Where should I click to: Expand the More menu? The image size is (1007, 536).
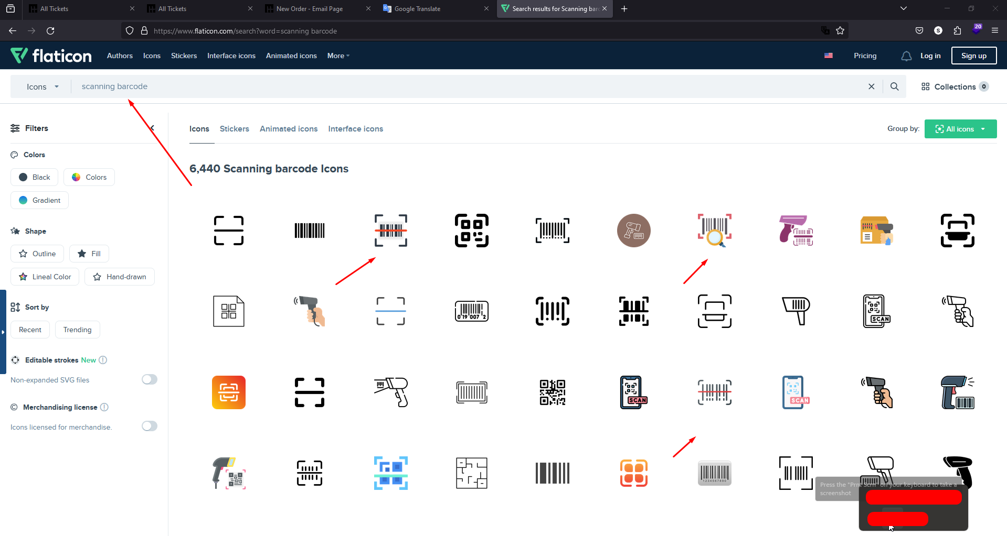[x=338, y=56]
